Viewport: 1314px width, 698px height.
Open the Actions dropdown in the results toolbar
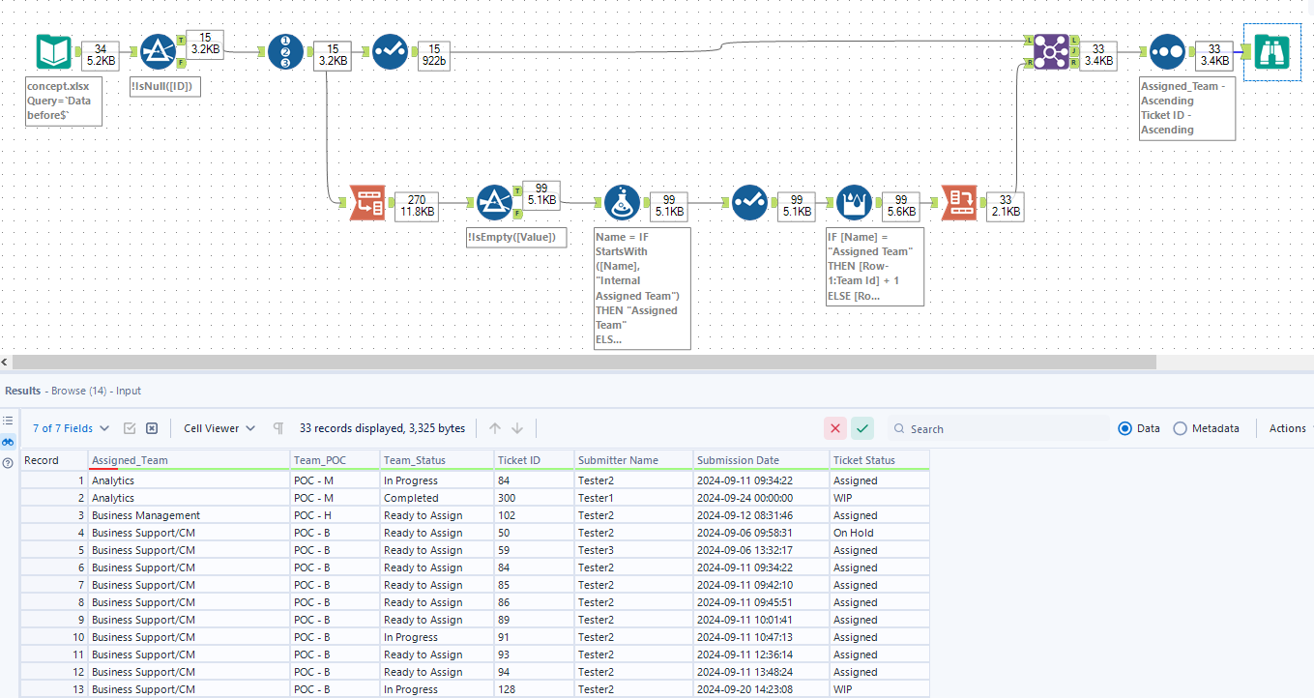pos(1287,428)
